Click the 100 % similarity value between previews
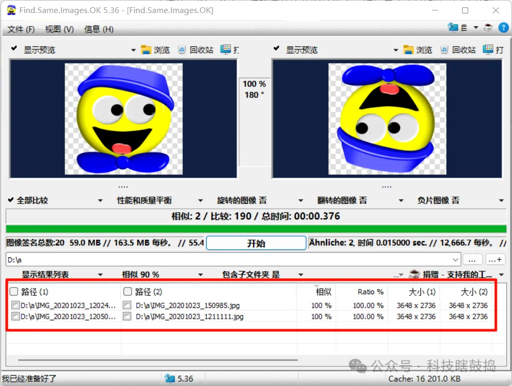512x386 pixels. [x=254, y=84]
